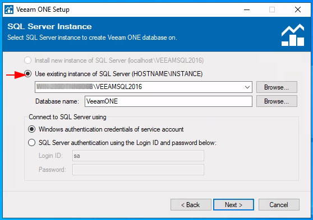313x220 pixels.
Task: Click the Login ID field
Action: point(138,156)
